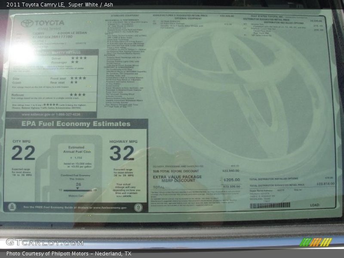Click the 'Midsize Cars' label
This screenshot has width=344, height=258.
(76, 196)
